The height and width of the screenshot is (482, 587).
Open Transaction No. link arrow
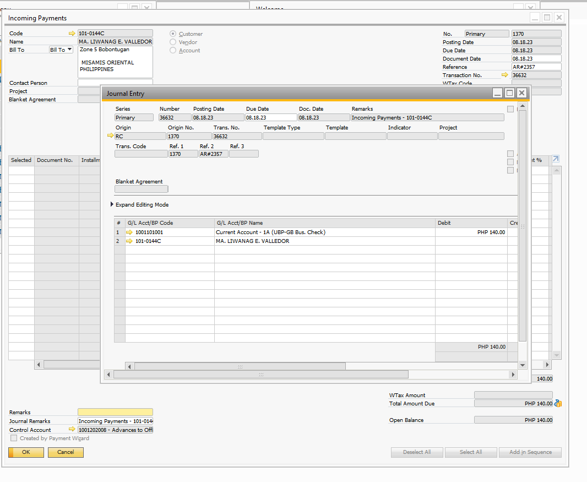tap(504, 75)
